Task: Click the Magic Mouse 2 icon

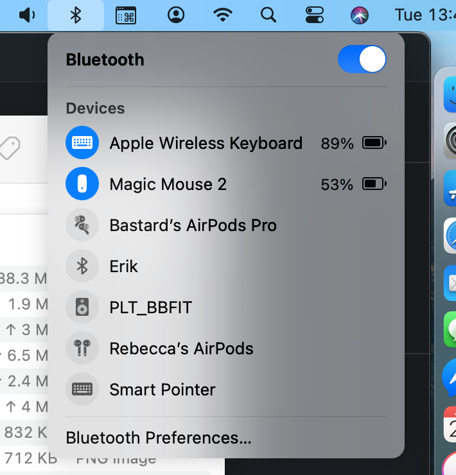Action: click(x=82, y=184)
